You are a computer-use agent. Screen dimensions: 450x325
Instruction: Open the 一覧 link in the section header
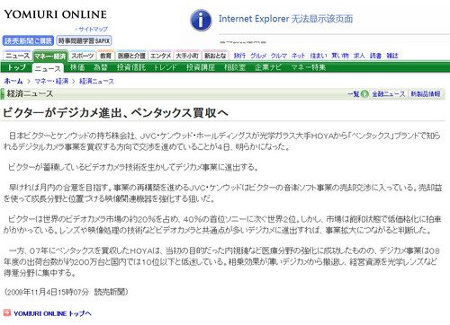click(x=354, y=94)
